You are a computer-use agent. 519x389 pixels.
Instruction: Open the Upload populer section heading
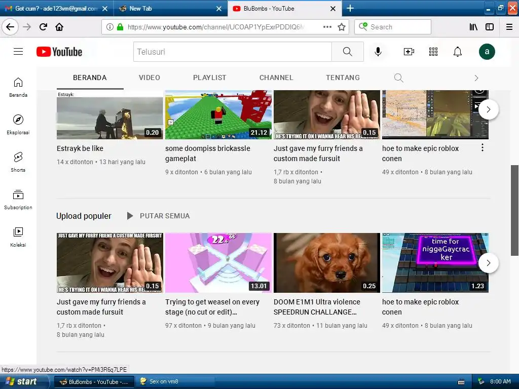pyautogui.click(x=84, y=216)
